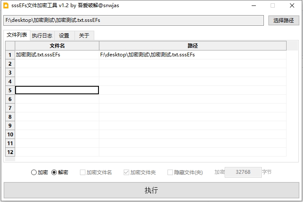The width and height of the screenshot is (303, 202).
Task: Select row header 7
Action: (10, 108)
